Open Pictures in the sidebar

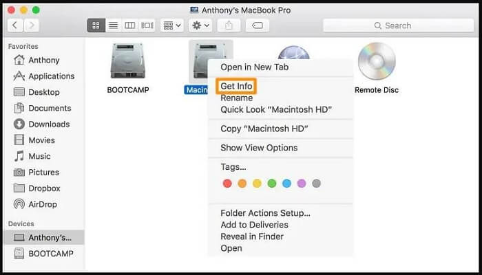pyautogui.click(x=36, y=172)
